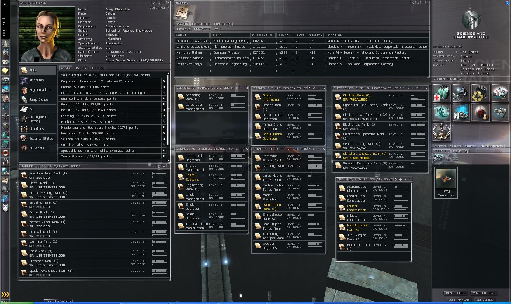Open the grey cube icon in the sidebar

tap(5, 125)
